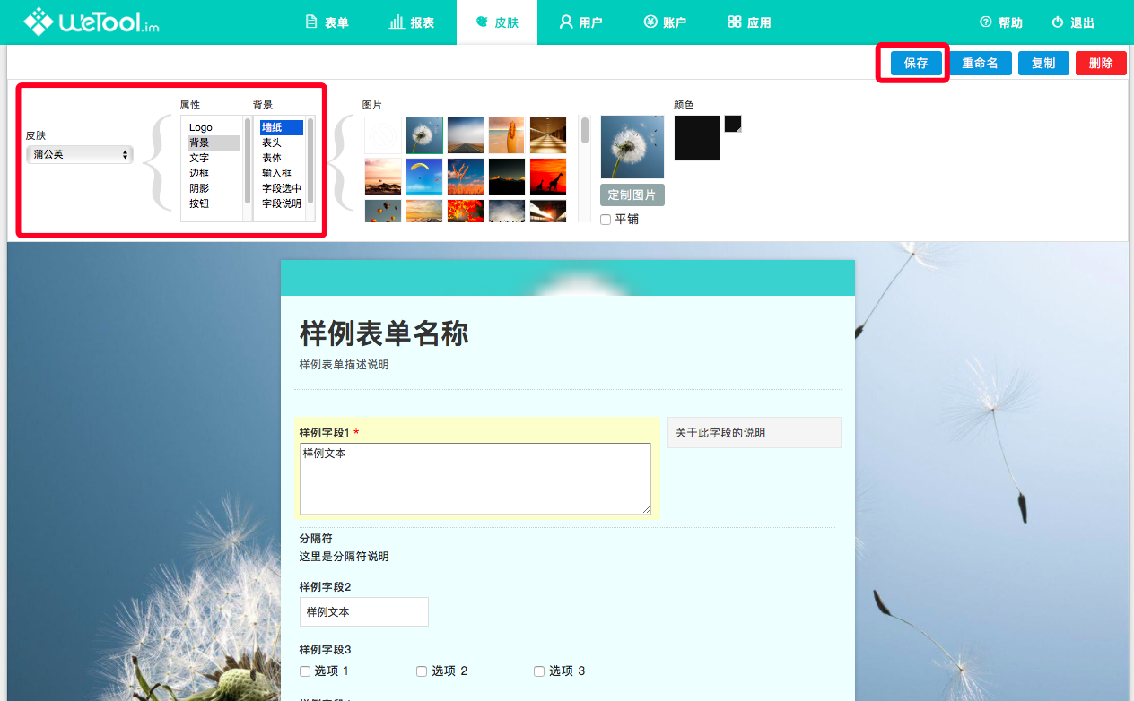Click the 样例表单名称 form title

tap(384, 333)
